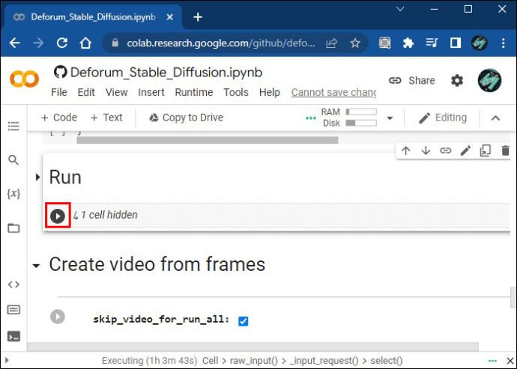The image size is (517, 369).
Task: Open a new browser tab
Action: coord(198,17)
